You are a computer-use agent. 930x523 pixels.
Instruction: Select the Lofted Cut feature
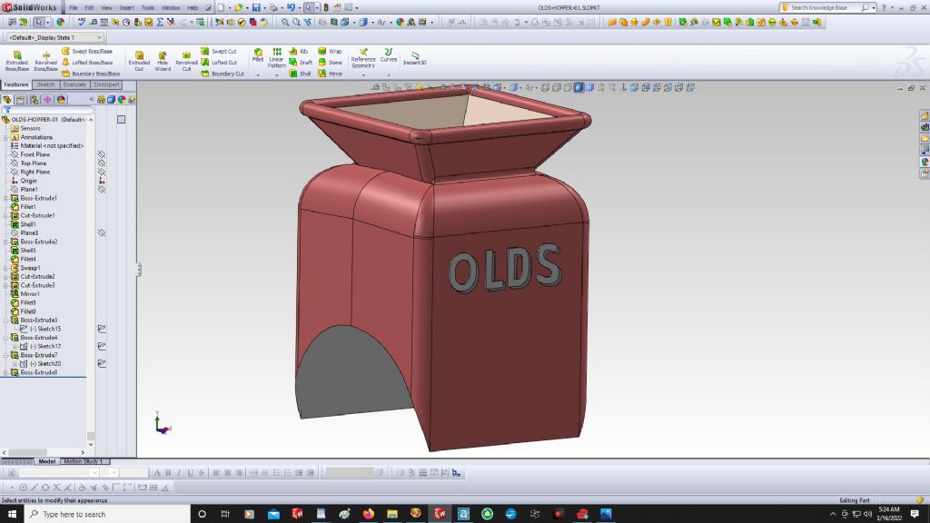coord(219,63)
